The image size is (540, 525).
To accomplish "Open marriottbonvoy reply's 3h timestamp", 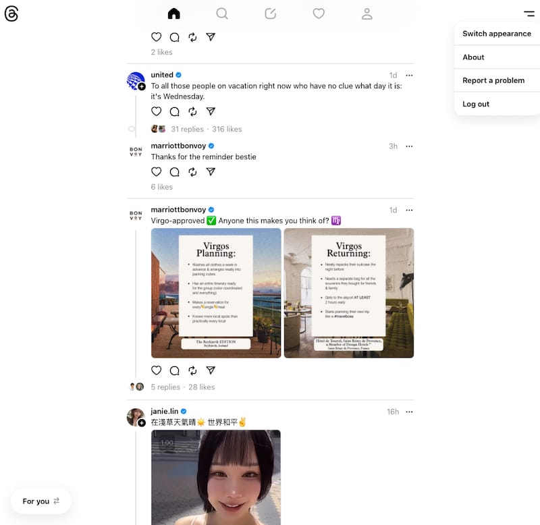I will tap(394, 146).
